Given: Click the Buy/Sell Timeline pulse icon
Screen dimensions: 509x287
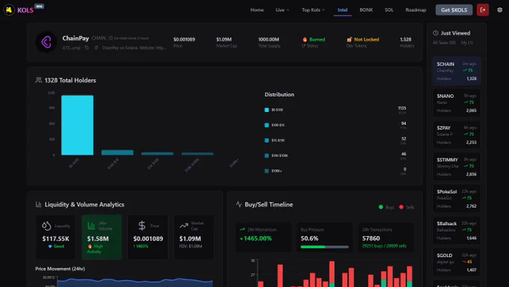Looking at the screenshot, I should click(x=239, y=204).
